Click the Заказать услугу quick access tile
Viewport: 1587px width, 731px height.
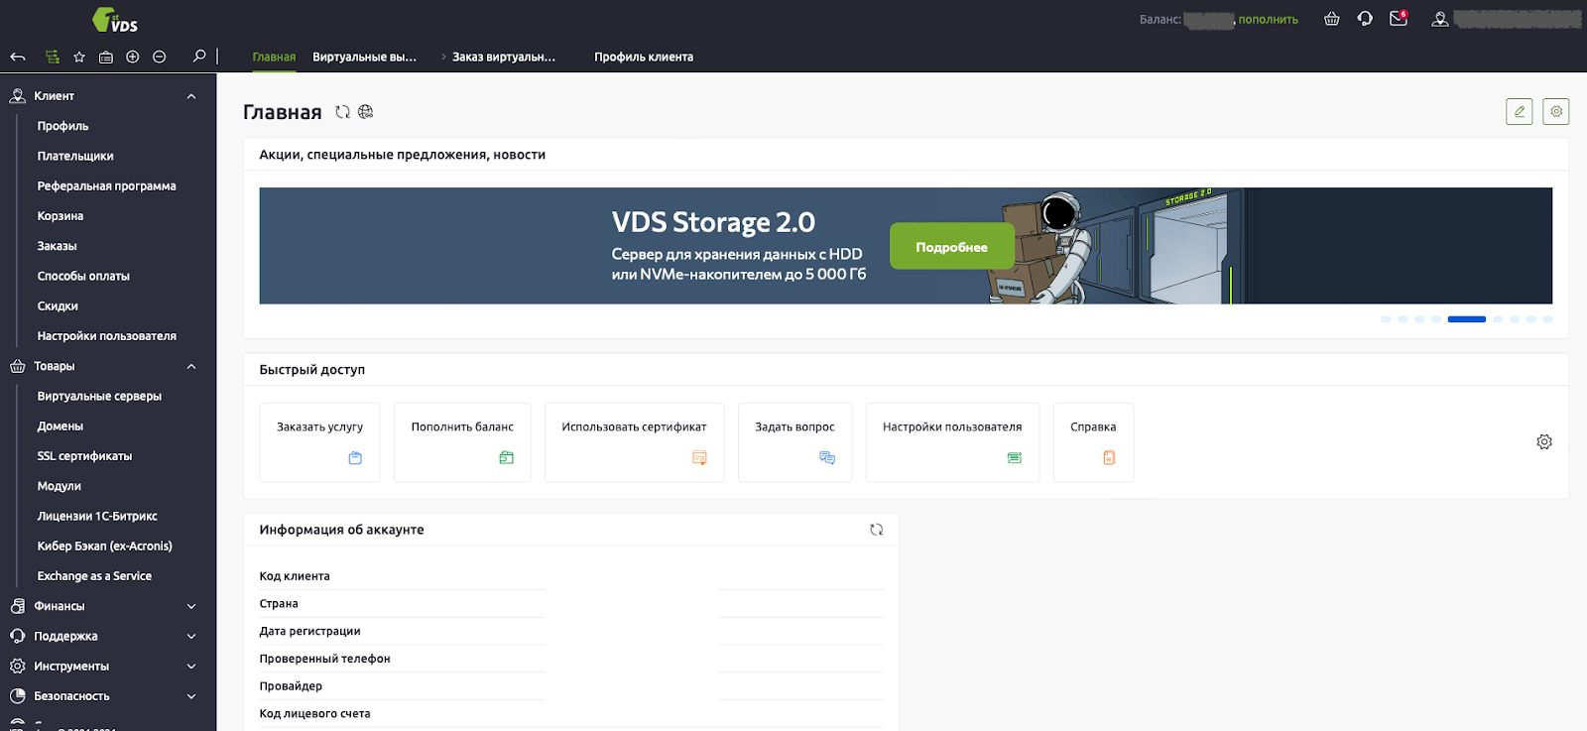[x=319, y=442]
